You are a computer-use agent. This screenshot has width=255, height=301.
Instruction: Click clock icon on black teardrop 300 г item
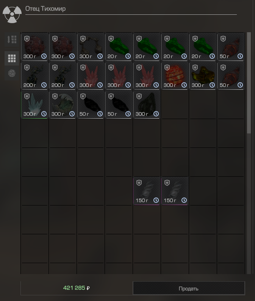coord(156,114)
